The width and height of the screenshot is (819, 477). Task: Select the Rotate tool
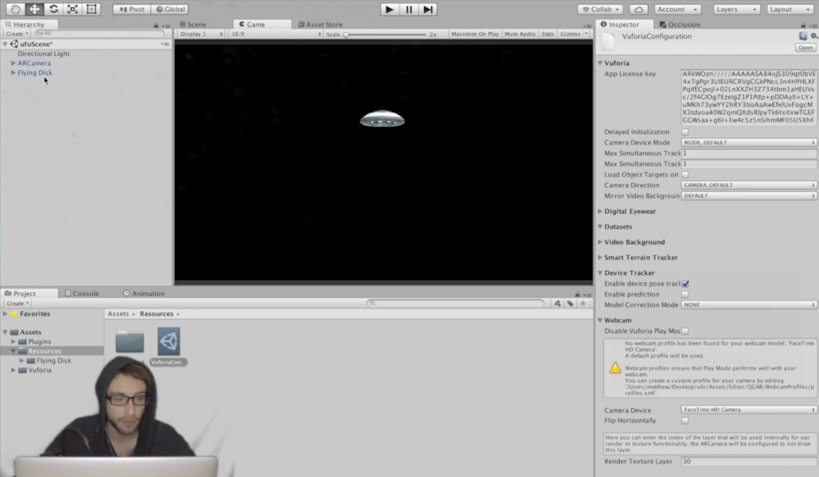[x=53, y=9]
